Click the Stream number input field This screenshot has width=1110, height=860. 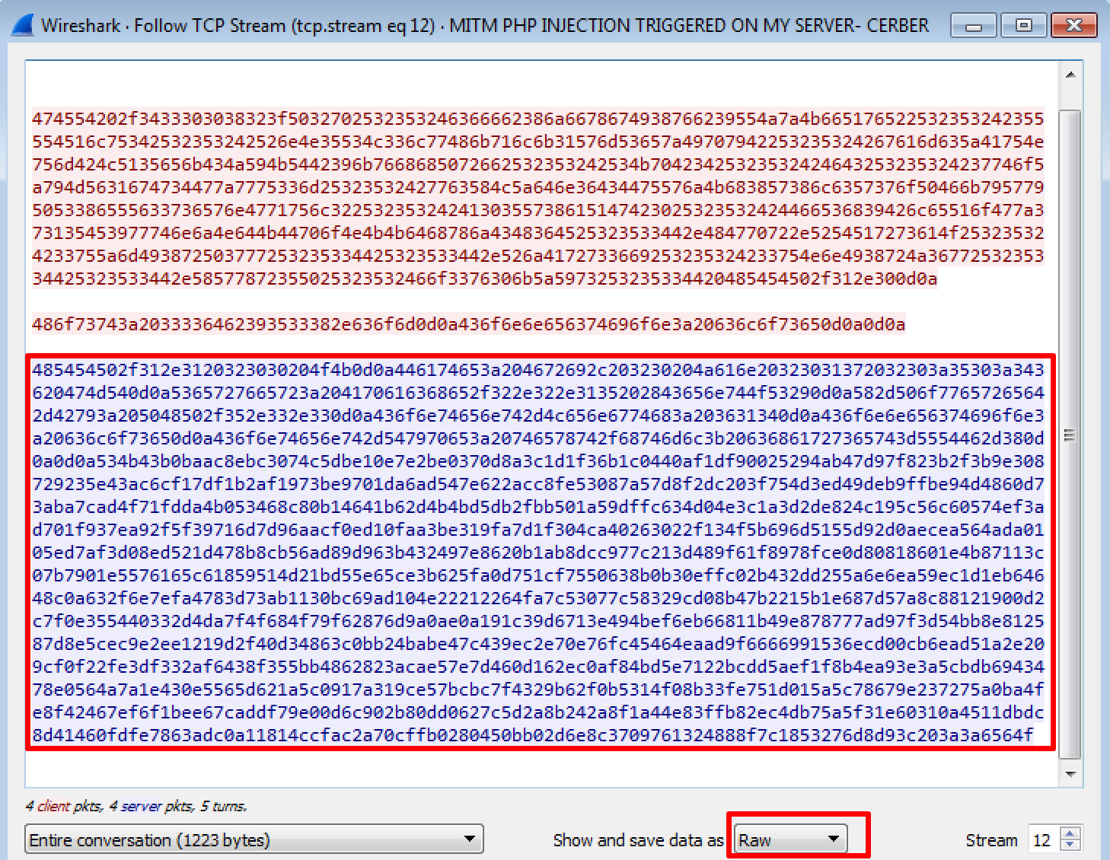coord(1044,839)
